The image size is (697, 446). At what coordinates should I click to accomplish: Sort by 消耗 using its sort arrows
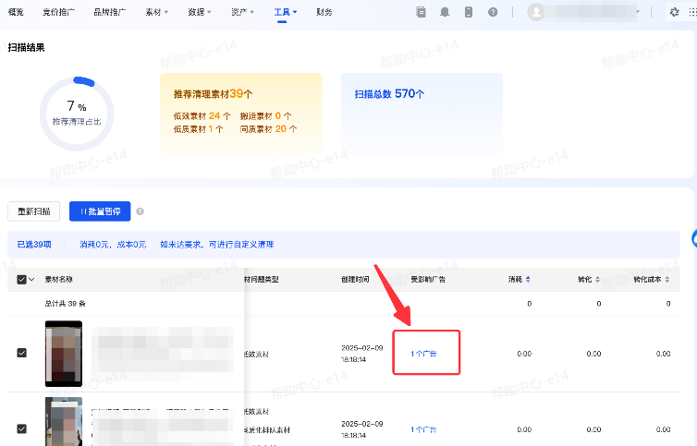coord(528,280)
